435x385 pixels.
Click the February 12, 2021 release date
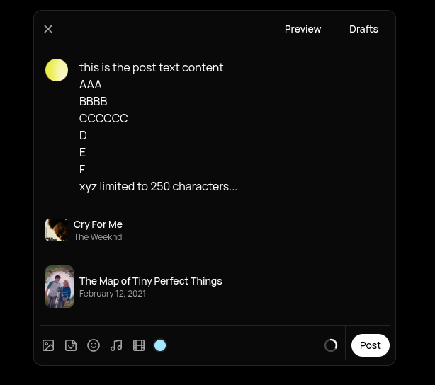pos(112,294)
